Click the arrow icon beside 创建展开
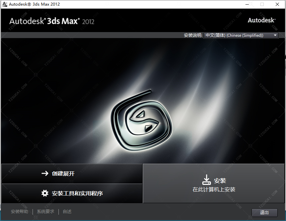Viewport: 286px width, 221px height. tap(45, 173)
